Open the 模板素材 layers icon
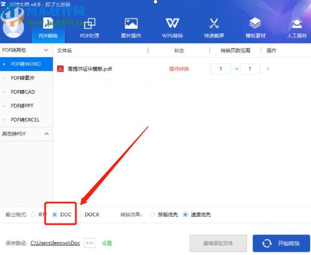The height and width of the screenshot is (255, 311). tap(255, 23)
